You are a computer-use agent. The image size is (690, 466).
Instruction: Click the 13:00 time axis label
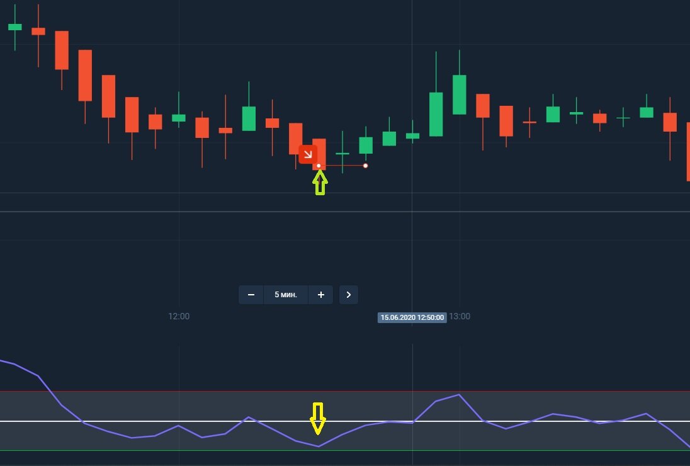tap(460, 316)
